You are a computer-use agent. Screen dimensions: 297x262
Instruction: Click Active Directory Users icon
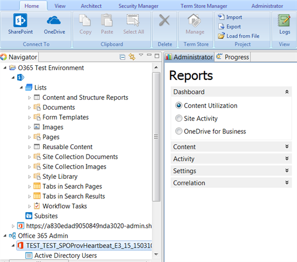coord(29,255)
